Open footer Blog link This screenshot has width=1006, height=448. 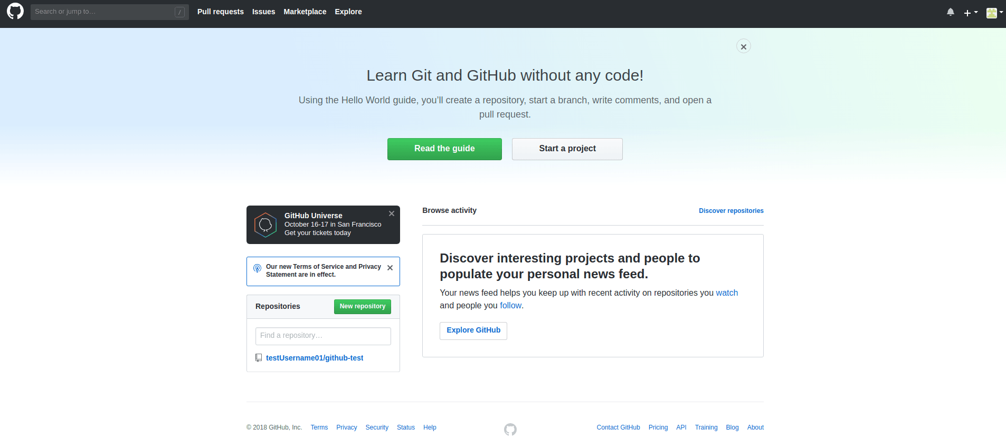point(732,427)
